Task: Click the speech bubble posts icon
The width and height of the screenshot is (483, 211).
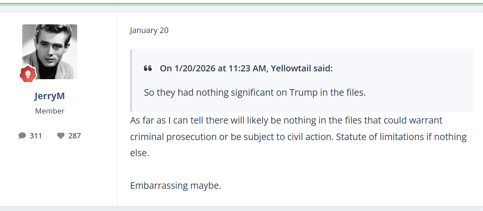Action: pos(22,136)
